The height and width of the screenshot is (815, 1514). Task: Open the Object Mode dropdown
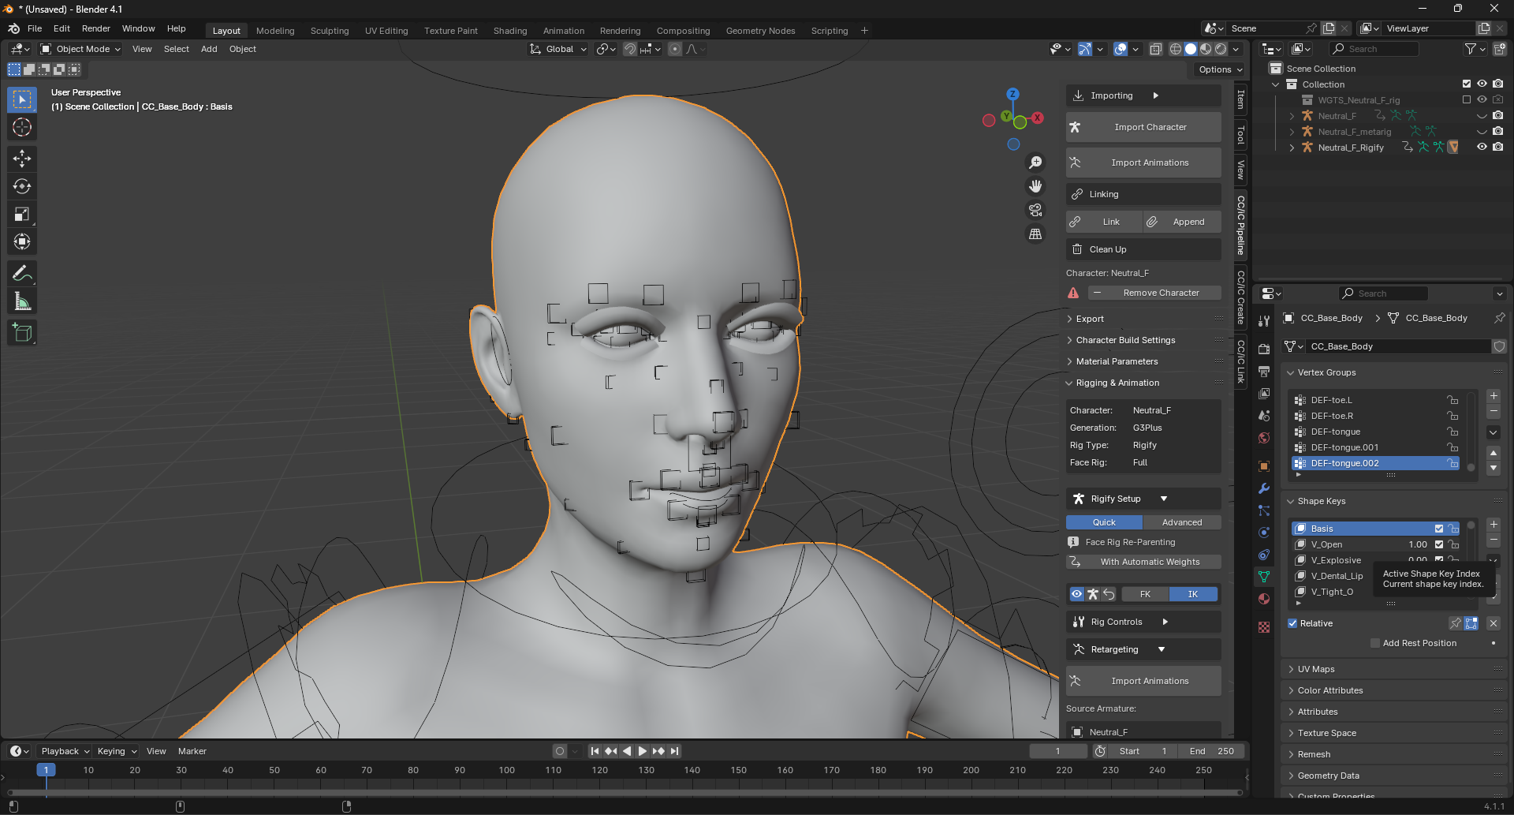tap(80, 49)
